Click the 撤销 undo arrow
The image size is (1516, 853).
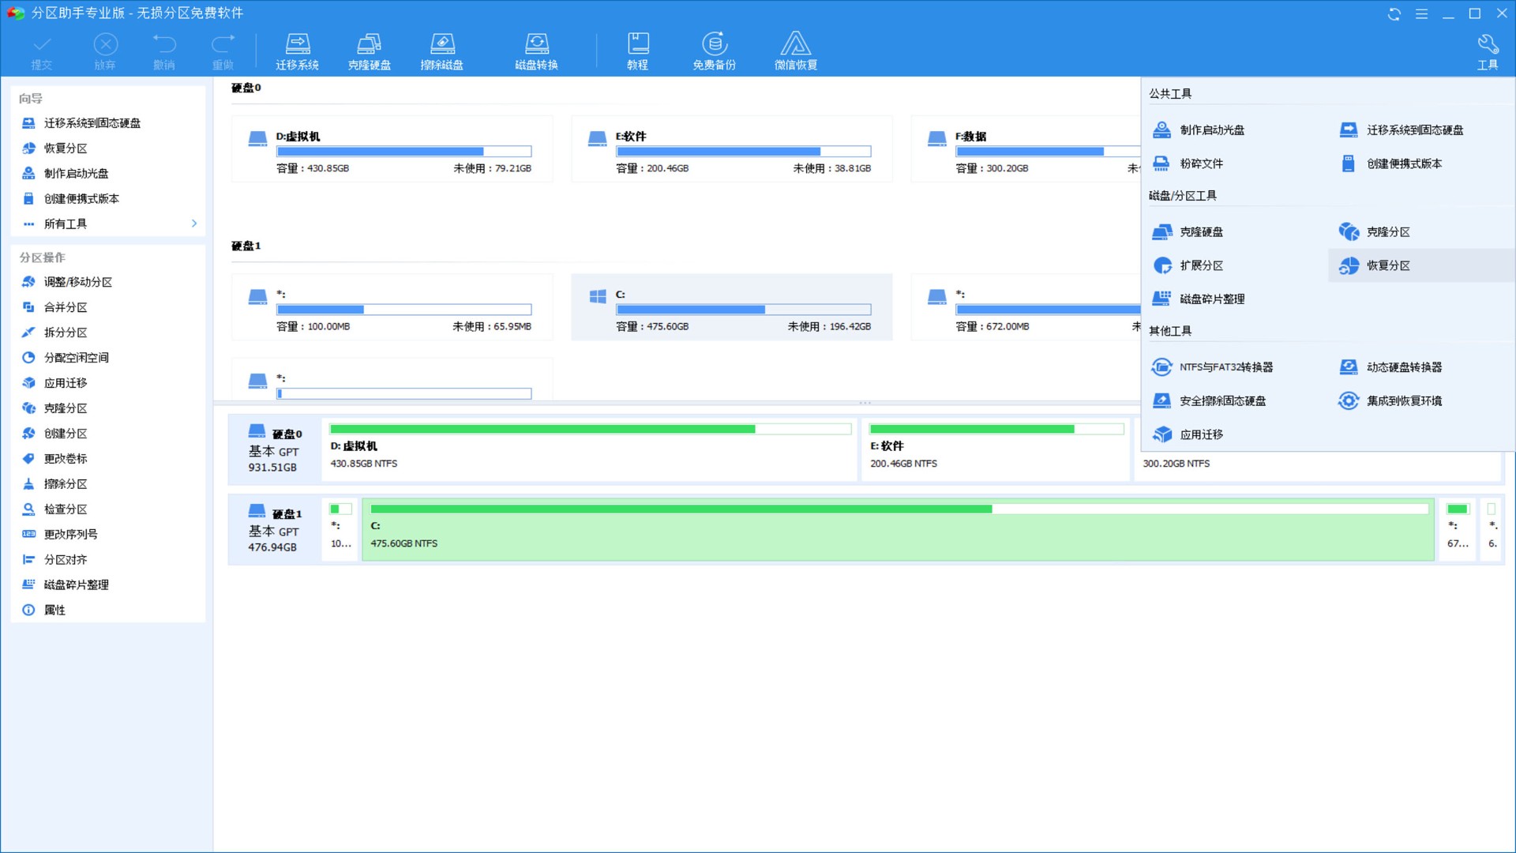tap(163, 51)
